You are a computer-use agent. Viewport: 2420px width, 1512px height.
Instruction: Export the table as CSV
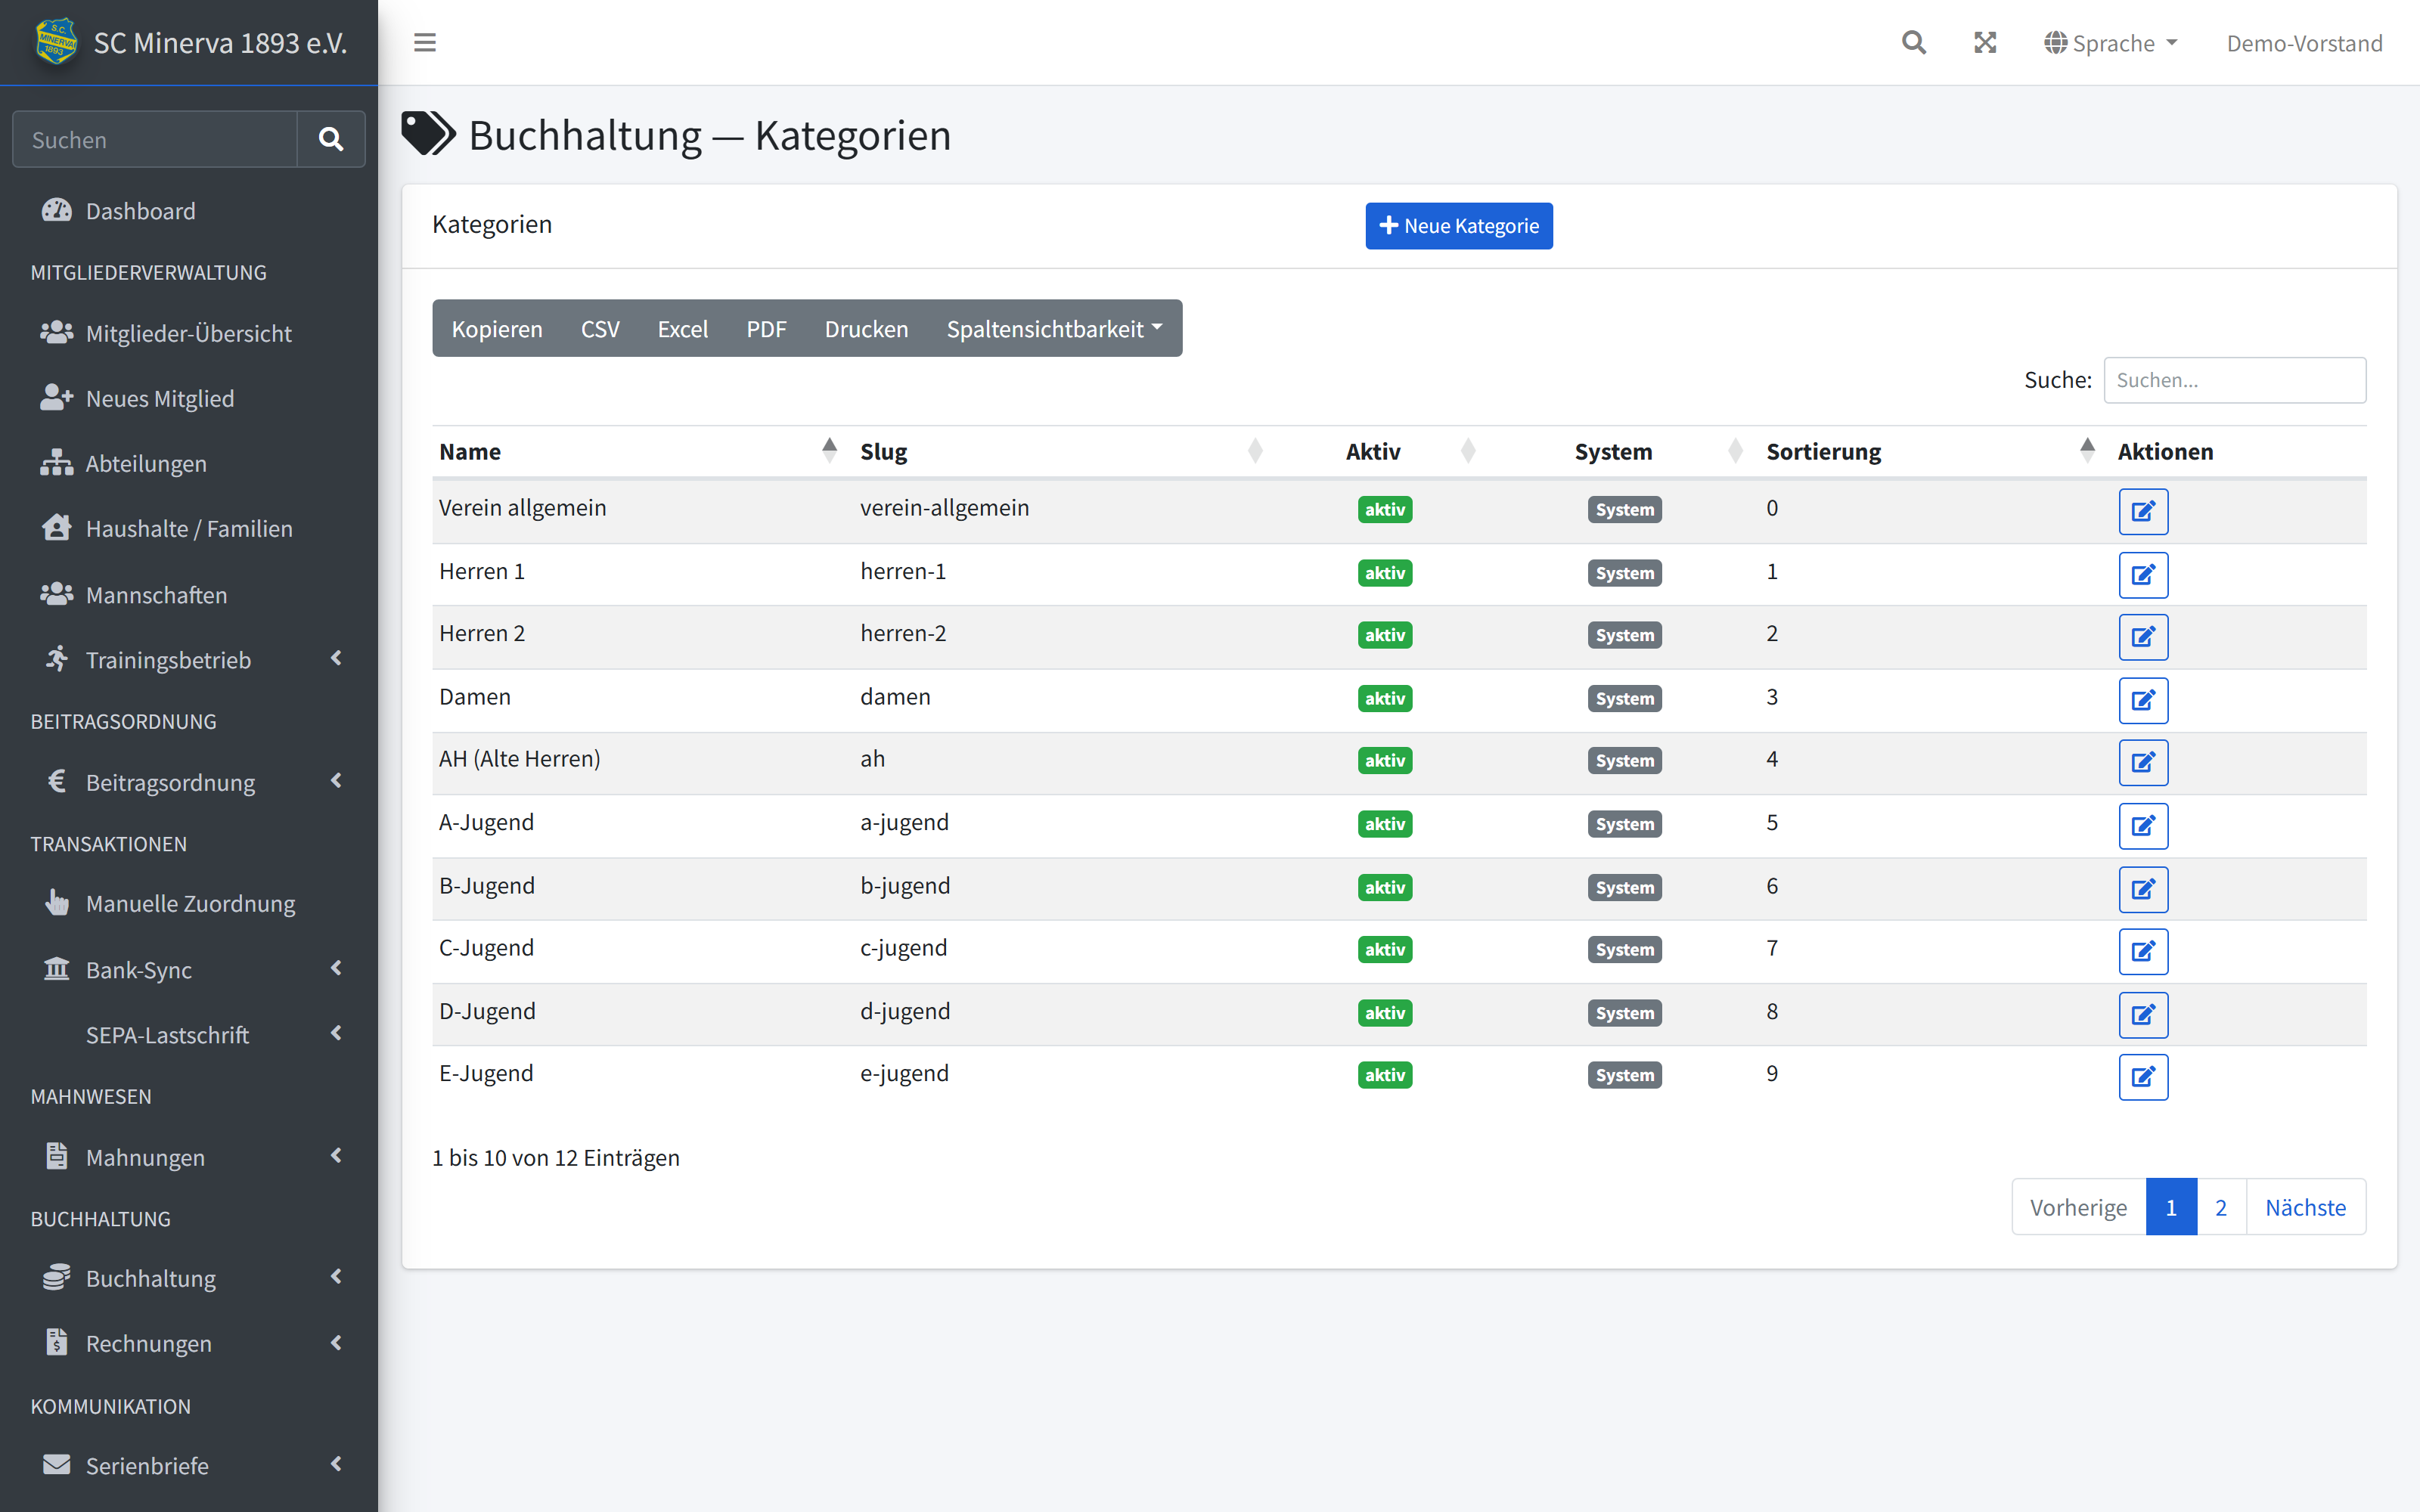click(x=600, y=328)
